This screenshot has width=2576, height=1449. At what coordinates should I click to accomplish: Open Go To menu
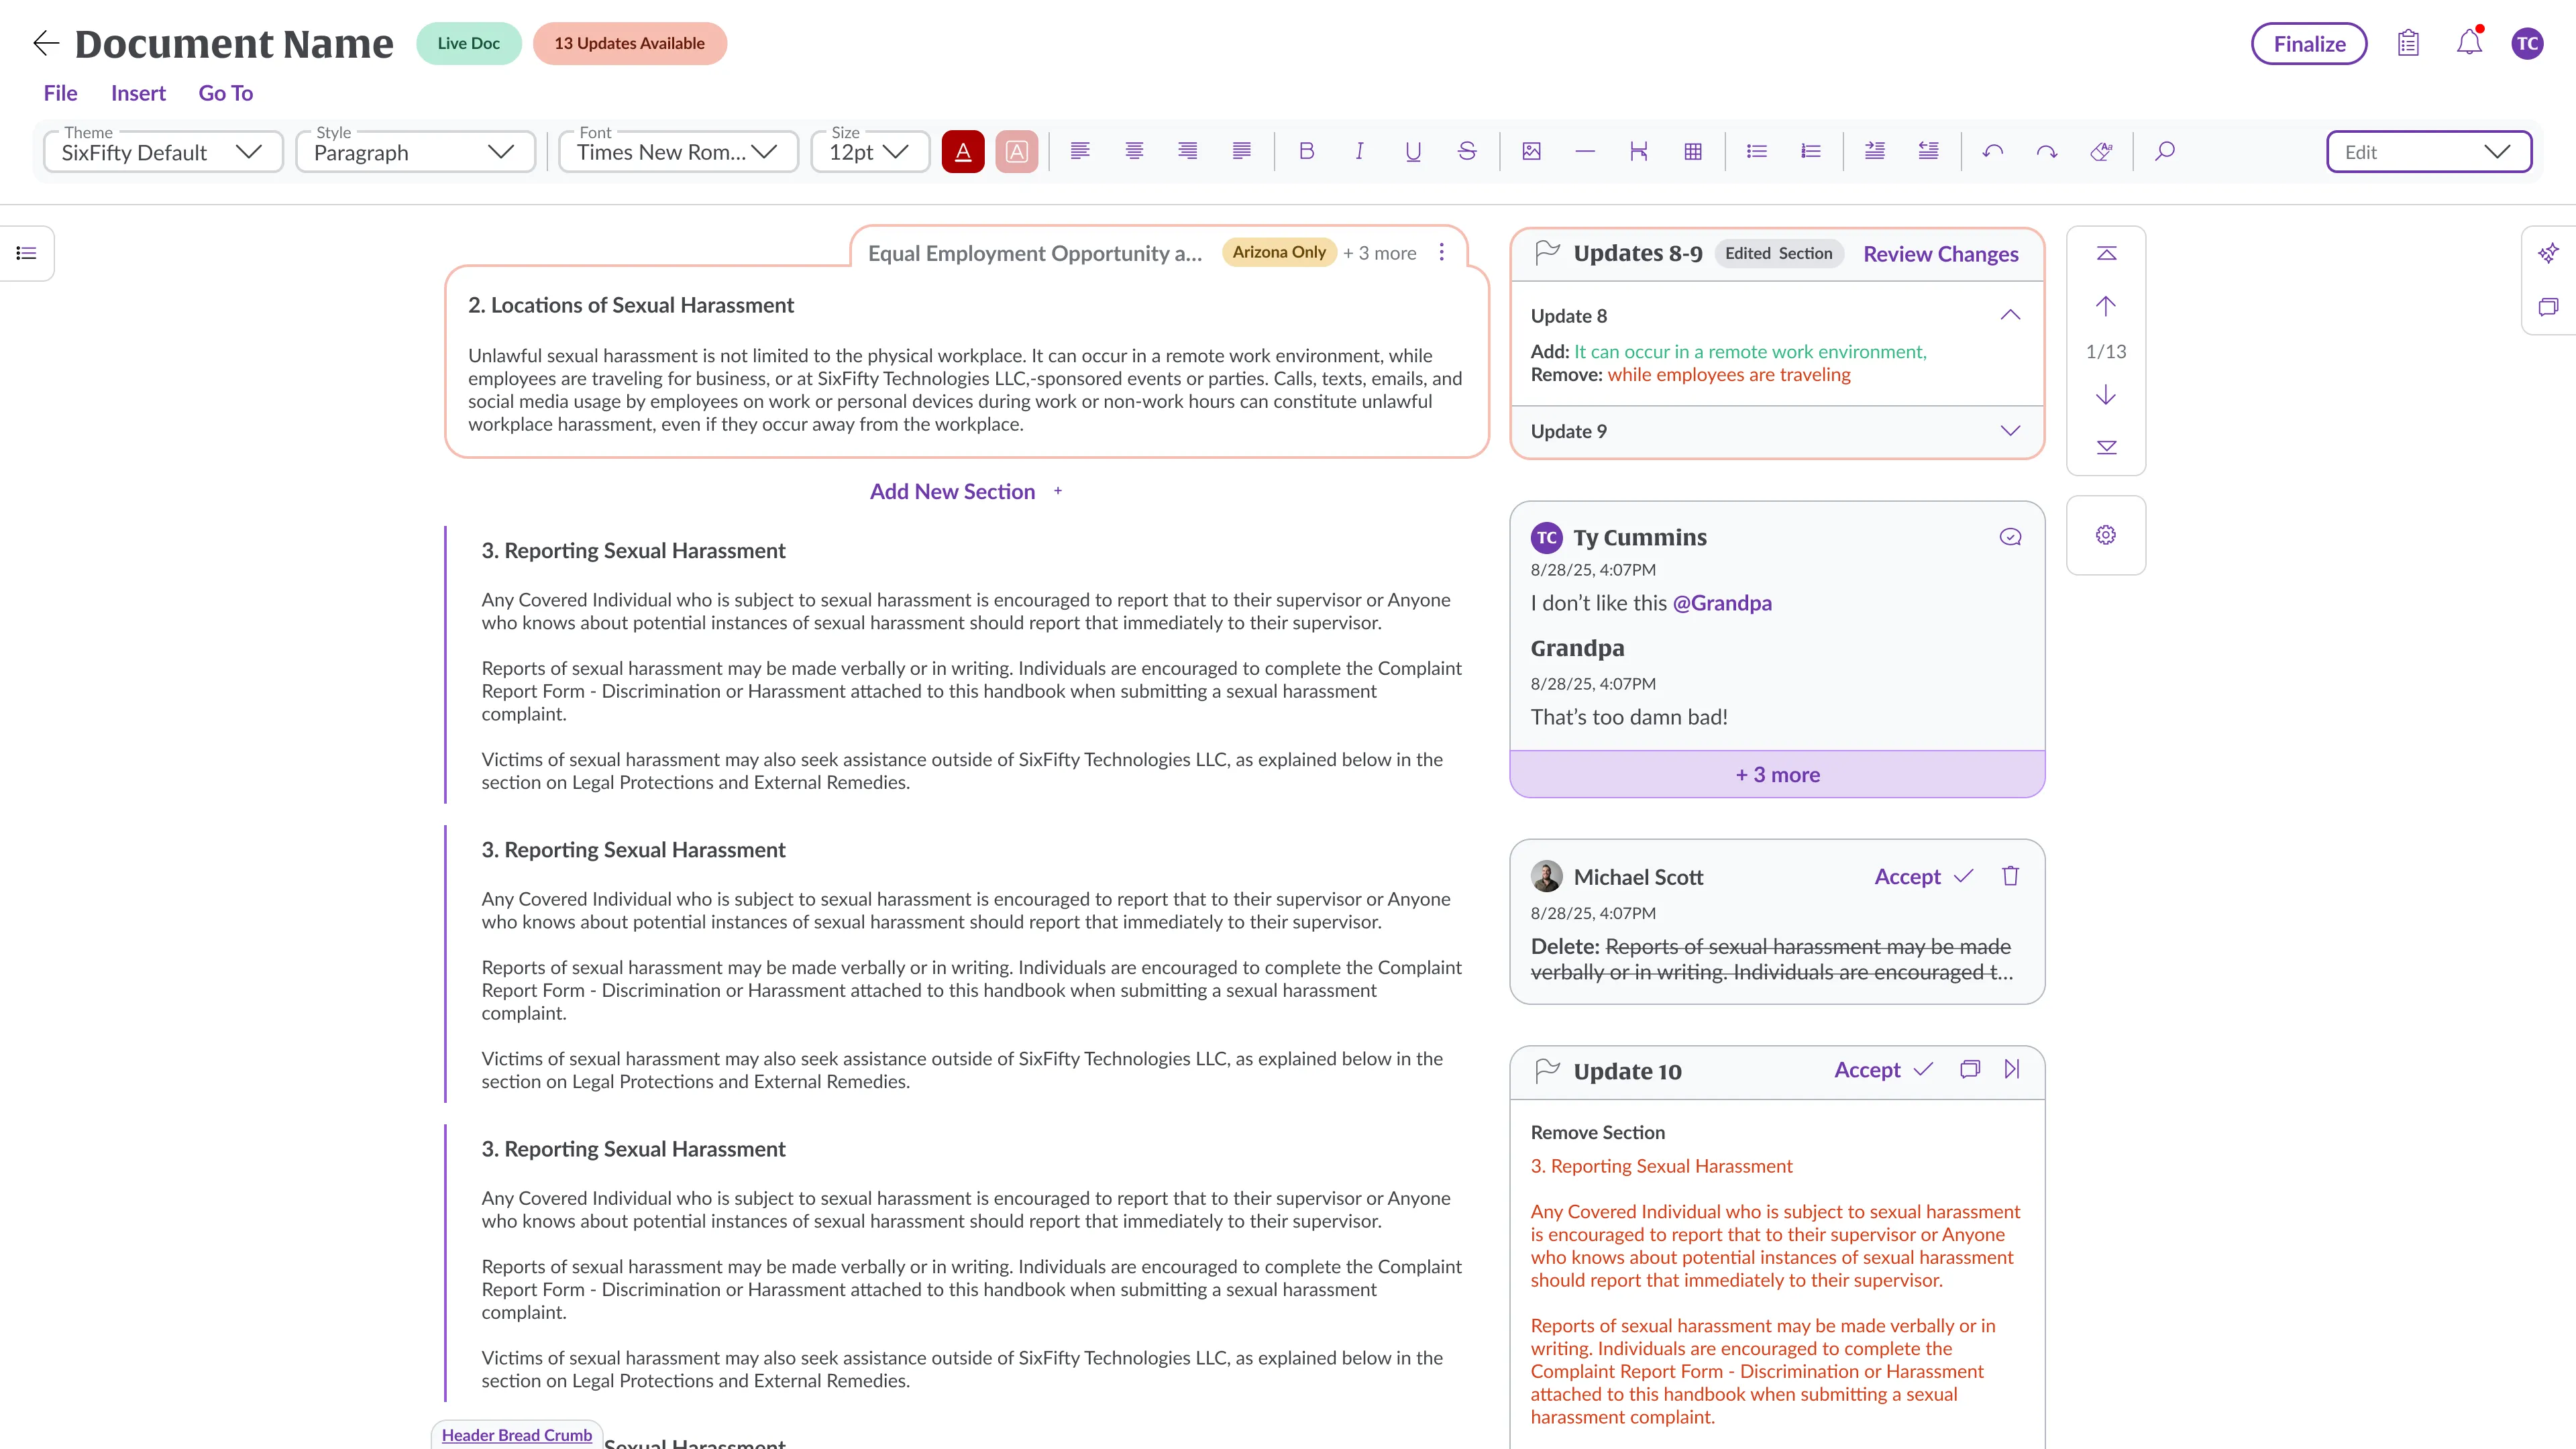(225, 93)
